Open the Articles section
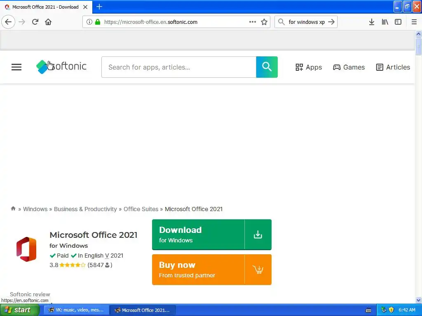The image size is (422, 316). tap(393, 67)
